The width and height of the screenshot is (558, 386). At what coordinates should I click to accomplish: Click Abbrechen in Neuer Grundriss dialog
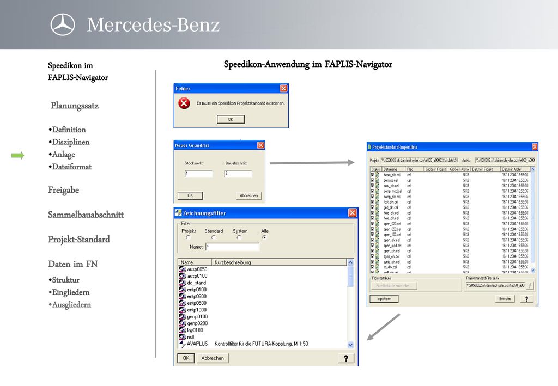tap(248, 195)
